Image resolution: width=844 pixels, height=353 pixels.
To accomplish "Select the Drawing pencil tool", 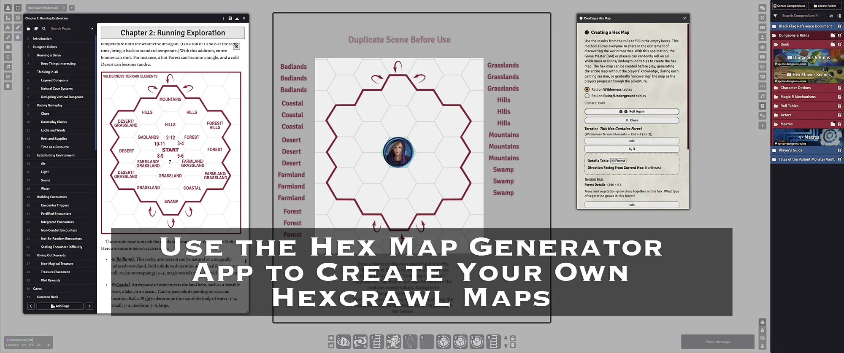I will point(8,37).
